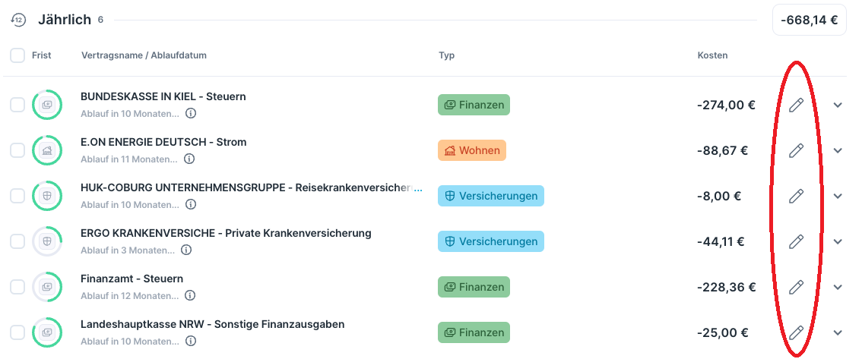The width and height of the screenshot is (862, 359).
Task: Click info icon next to Ablauf in 12 Monaten
Action: pyautogui.click(x=191, y=296)
